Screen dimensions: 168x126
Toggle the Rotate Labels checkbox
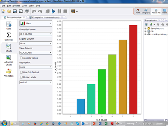pos(21,77)
